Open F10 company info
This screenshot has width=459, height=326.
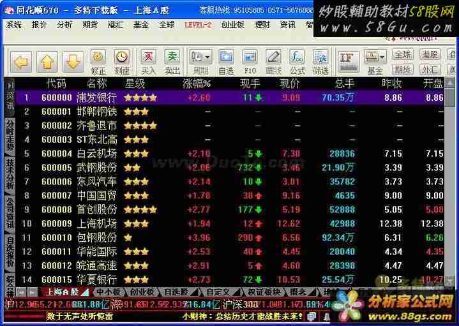(x=250, y=62)
